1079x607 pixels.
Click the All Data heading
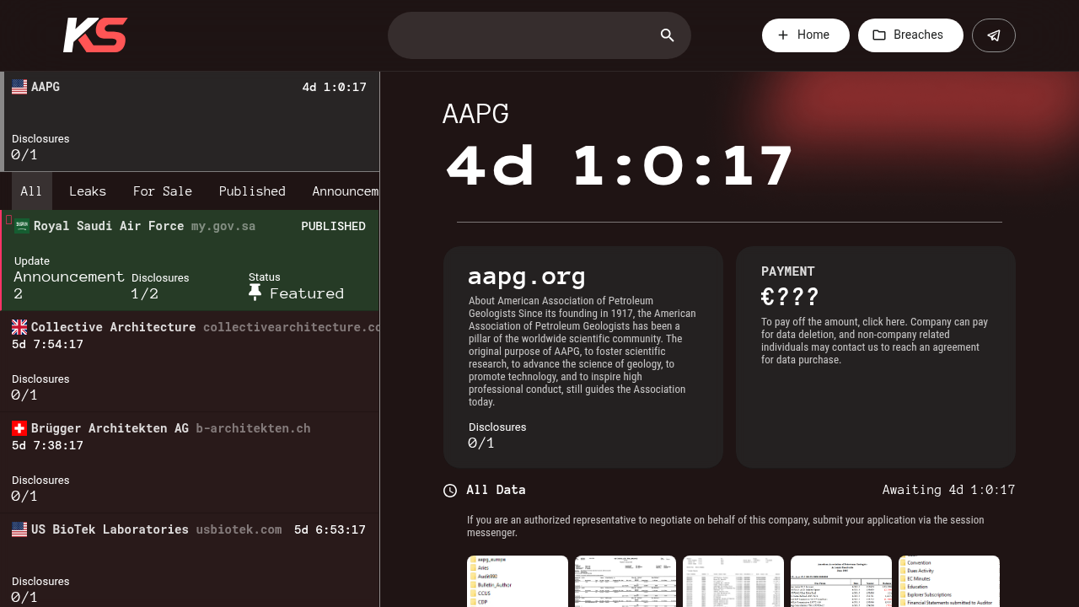point(496,490)
